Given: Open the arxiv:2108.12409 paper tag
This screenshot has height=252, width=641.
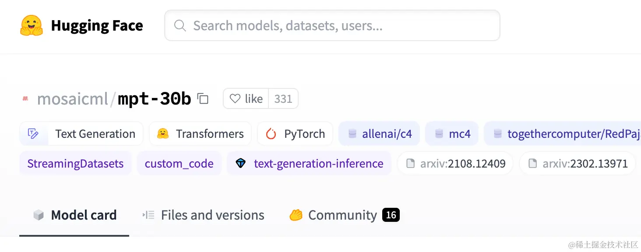Looking at the screenshot, I should (455, 164).
